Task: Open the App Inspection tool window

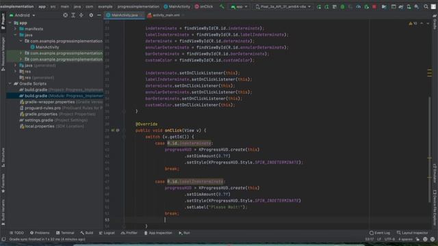Action: [158, 232]
